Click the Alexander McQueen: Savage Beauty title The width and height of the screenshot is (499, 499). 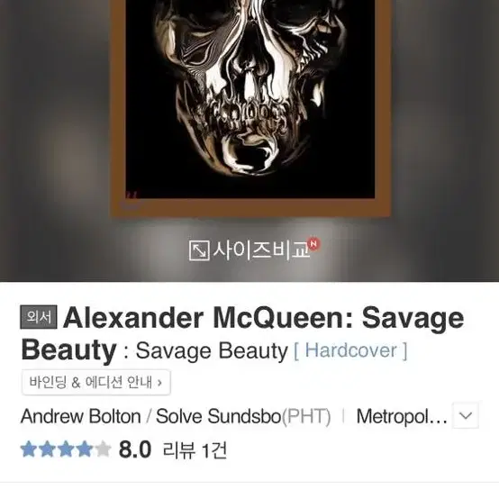pos(242,334)
